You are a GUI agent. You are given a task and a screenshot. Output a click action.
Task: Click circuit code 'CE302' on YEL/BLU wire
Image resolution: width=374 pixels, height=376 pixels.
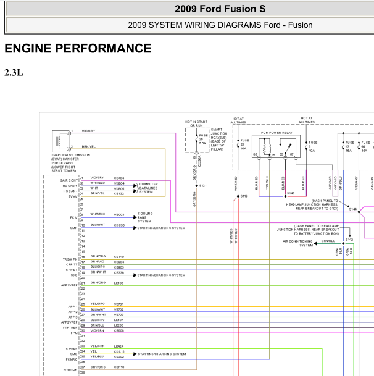tap(119, 357)
